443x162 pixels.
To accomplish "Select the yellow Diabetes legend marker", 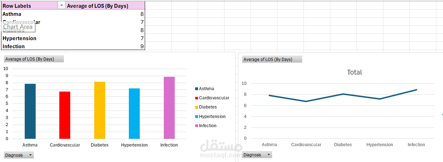I will (197, 107).
